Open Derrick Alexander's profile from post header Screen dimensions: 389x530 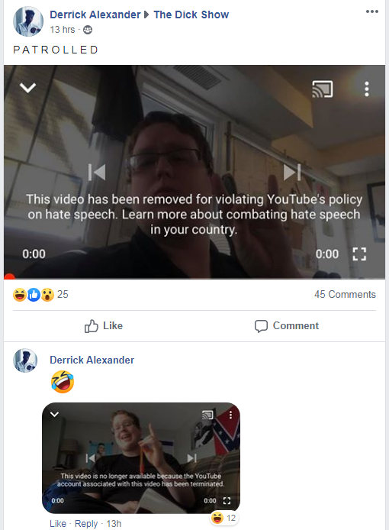point(95,15)
